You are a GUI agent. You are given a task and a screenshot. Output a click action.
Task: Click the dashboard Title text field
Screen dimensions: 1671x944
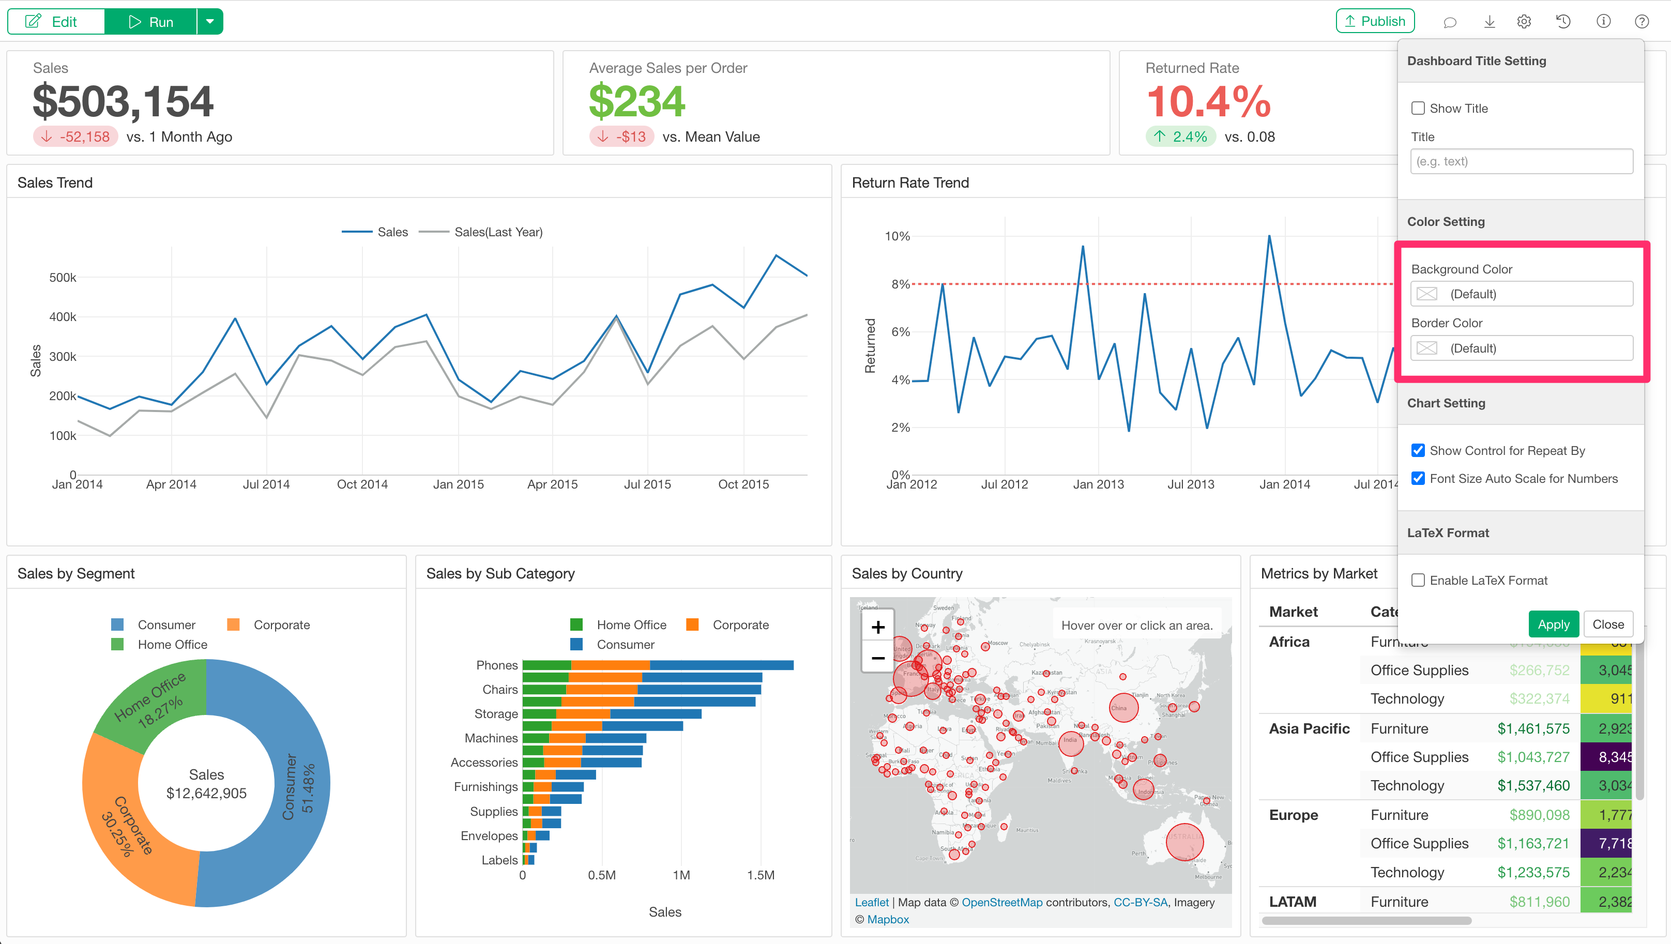click(1521, 161)
